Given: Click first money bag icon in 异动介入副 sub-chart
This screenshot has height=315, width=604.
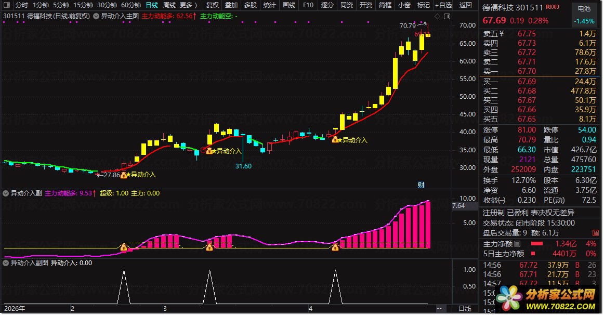Looking at the screenshot, I should (124, 247).
